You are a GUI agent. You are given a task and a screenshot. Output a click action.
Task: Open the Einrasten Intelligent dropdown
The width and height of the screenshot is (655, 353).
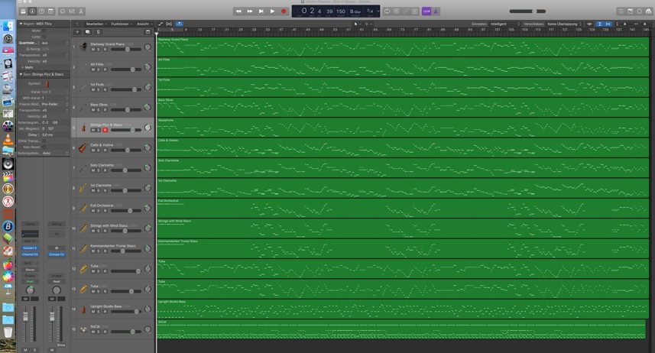point(505,24)
